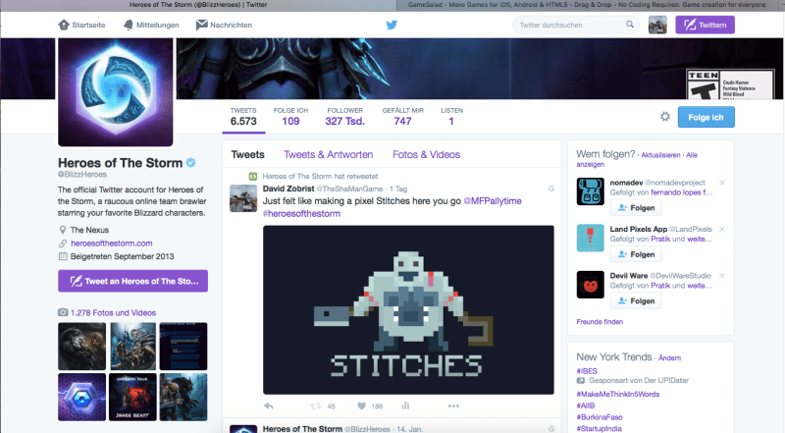
Task: Like the Stitches tweet heart
Action: click(x=361, y=406)
